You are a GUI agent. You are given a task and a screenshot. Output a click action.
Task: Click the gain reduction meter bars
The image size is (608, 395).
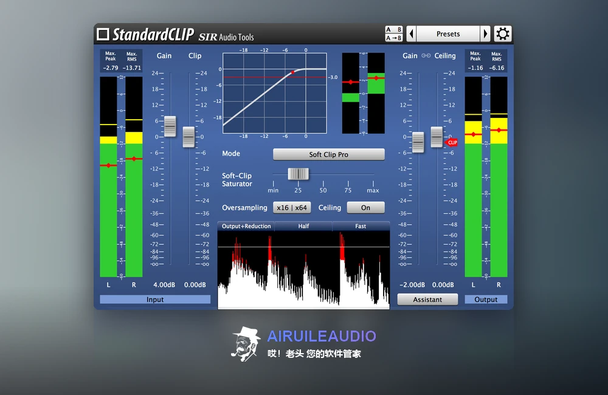point(364,93)
